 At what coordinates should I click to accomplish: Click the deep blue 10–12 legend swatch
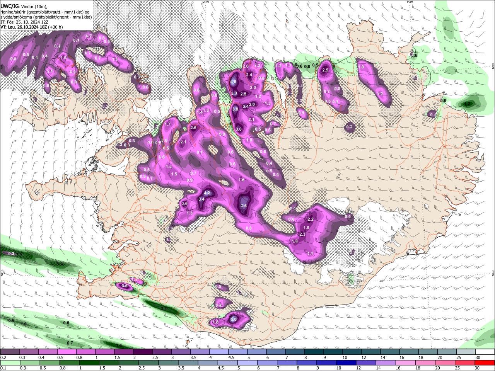[345, 362]
